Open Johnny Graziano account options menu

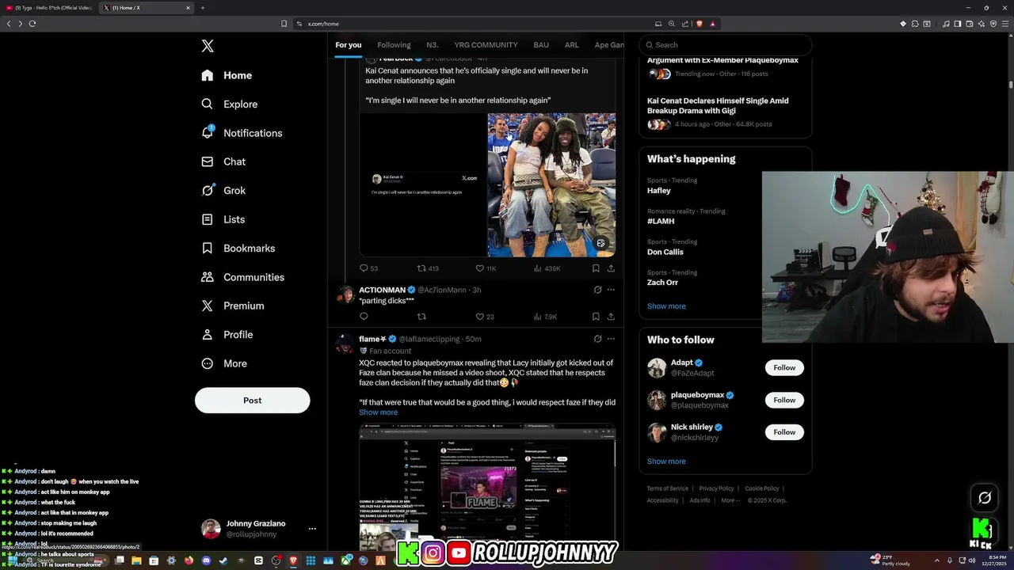(x=312, y=529)
